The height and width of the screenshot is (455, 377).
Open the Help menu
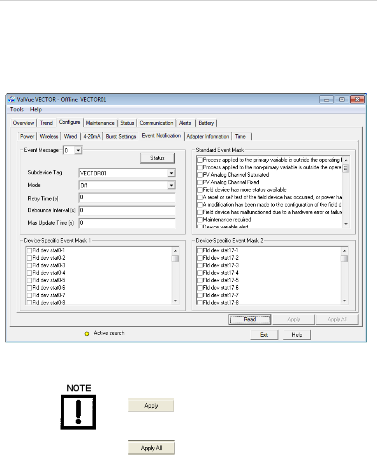(36, 109)
